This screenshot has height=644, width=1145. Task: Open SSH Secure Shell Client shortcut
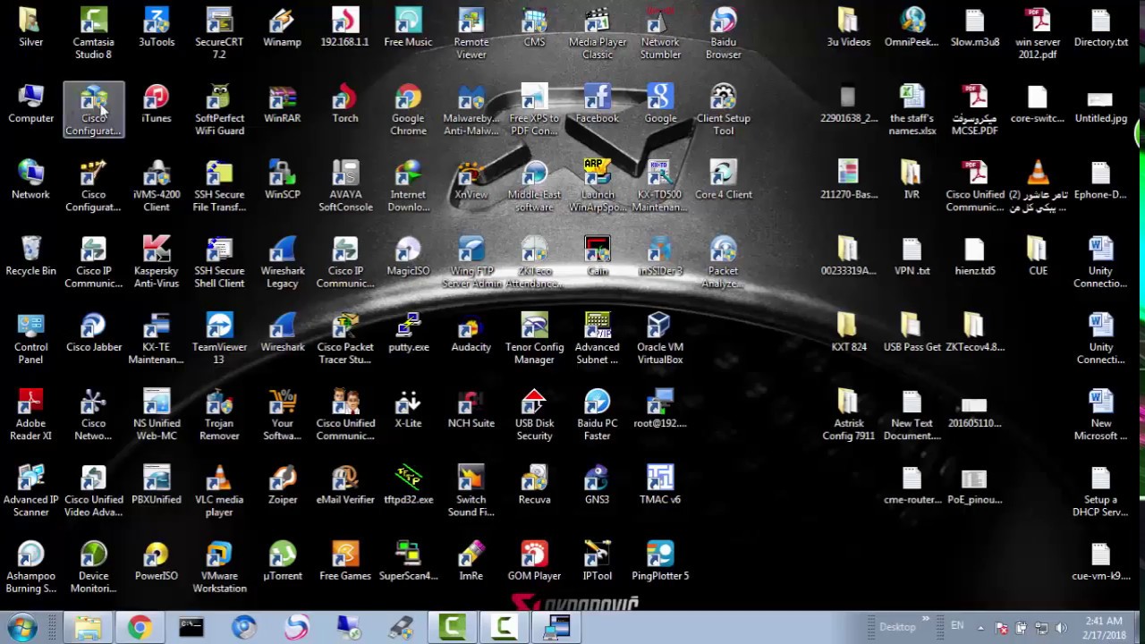pos(219,261)
